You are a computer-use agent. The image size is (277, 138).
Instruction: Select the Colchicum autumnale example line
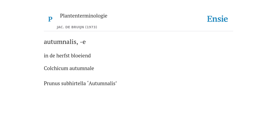[x=69, y=68]
